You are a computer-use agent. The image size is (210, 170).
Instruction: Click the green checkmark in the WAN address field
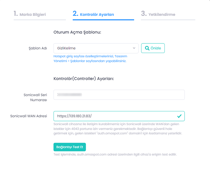click(179, 116)
